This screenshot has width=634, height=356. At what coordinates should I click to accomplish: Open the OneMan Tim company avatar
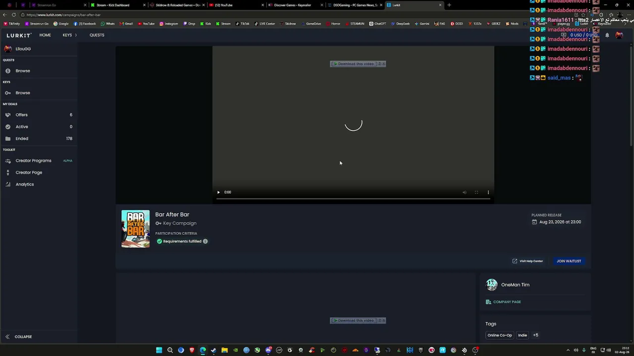click(492, 285)
